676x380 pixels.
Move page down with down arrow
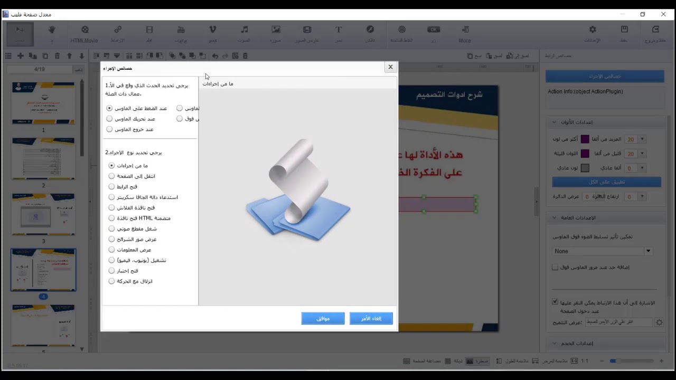(81, 55)
